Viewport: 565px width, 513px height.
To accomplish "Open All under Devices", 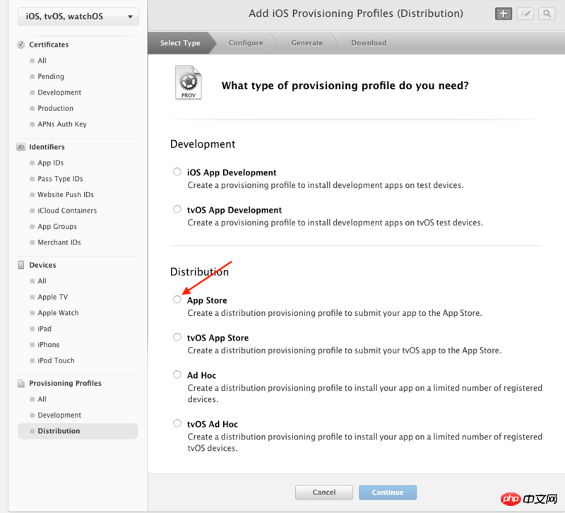I will pyautogui.click(x=42, y=281).
